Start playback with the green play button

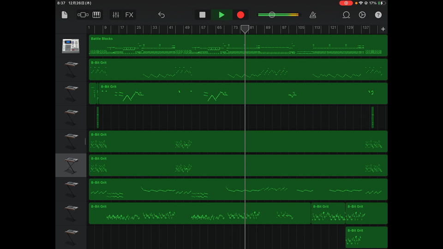221,15
